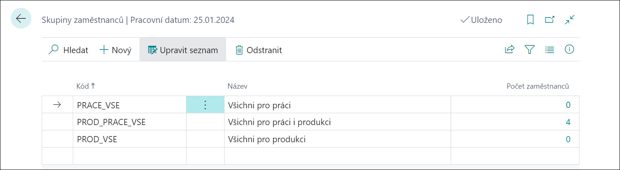Click Odstranit to delete the record
620x170 pixels.
pyautogui.click(x=258, y=50)
